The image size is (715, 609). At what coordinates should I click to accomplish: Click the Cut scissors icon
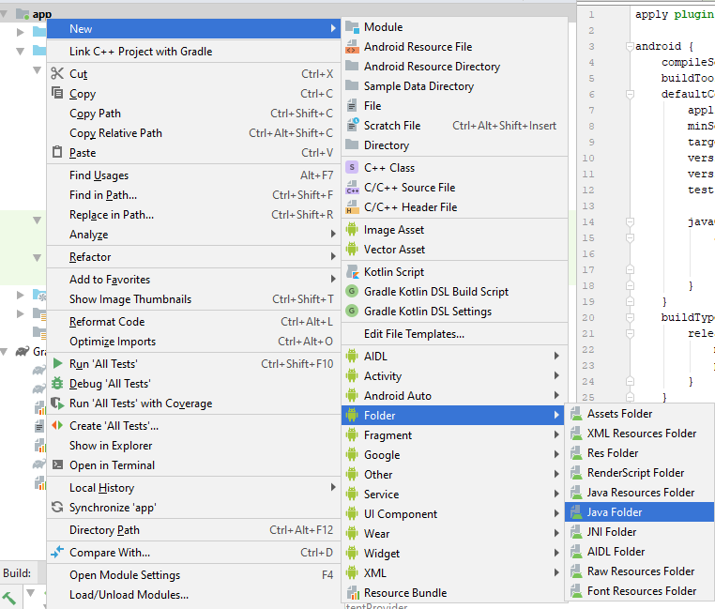[57, 74]
